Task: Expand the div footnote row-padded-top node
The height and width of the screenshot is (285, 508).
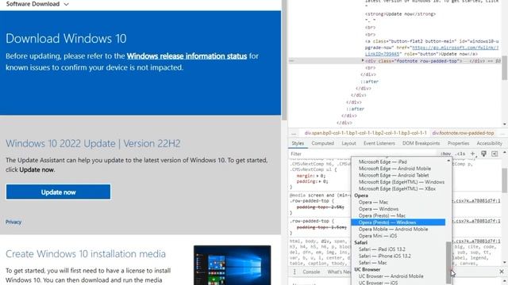Action: (363, 60)
